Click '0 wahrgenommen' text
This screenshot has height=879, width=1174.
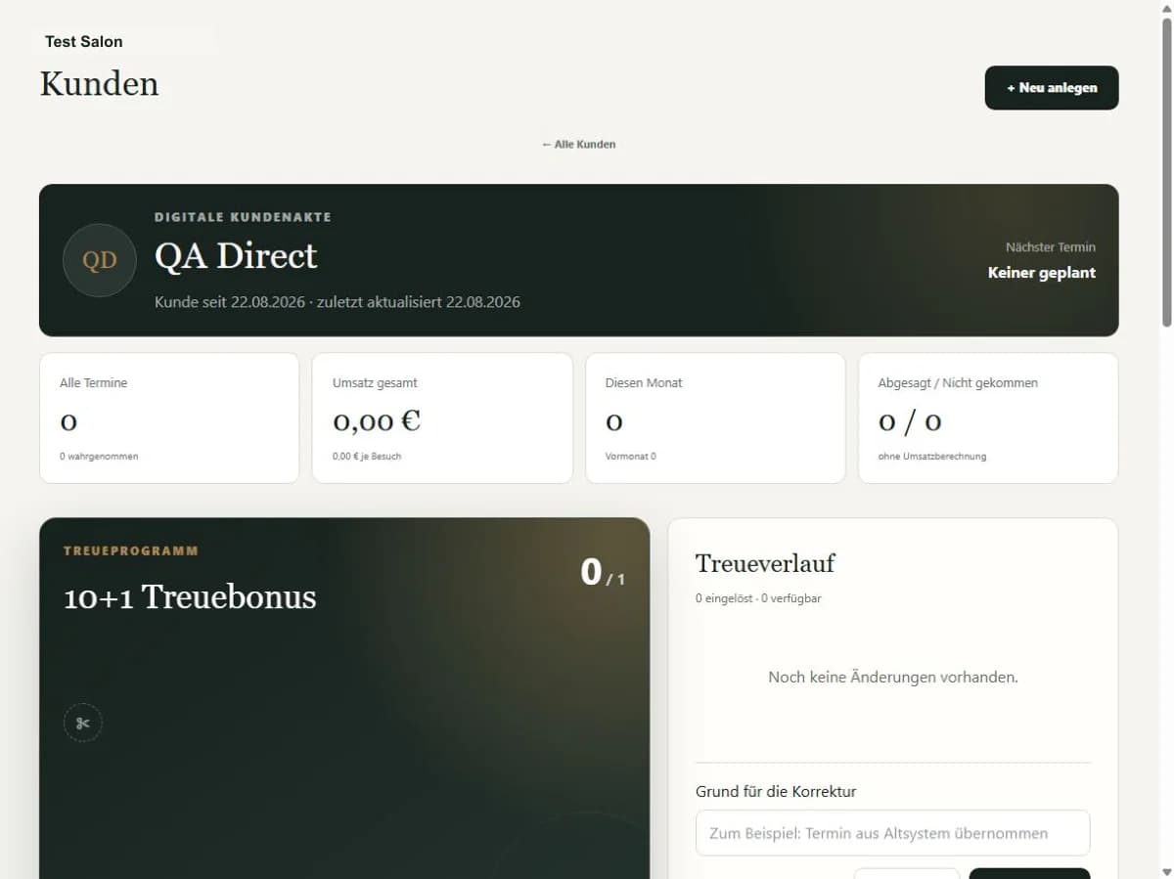(x=99, y=457)
